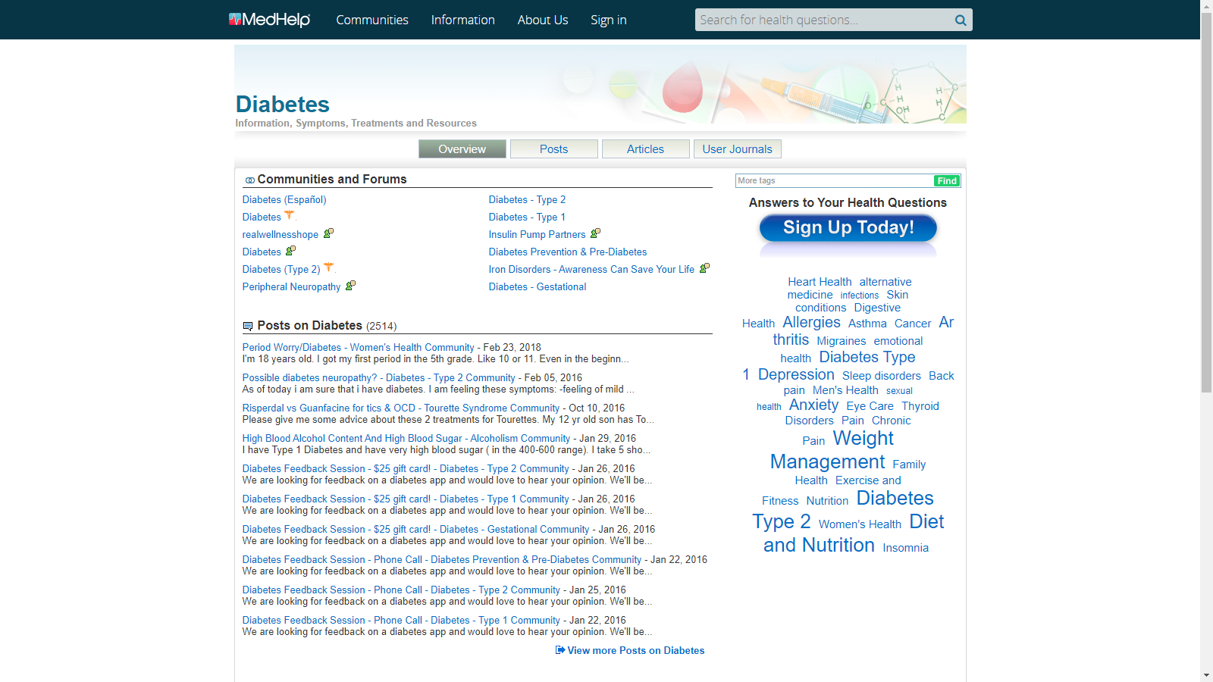This screenshot has height=682, width=1213.
Task: Switch to the Articles tab
Action: (x=646, y=149)
